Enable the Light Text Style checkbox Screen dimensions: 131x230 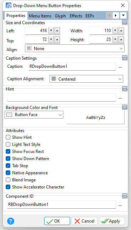8,144
